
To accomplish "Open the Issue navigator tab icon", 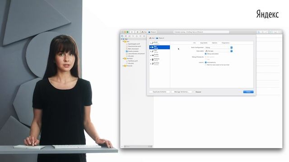I will [x=133, y=36].
